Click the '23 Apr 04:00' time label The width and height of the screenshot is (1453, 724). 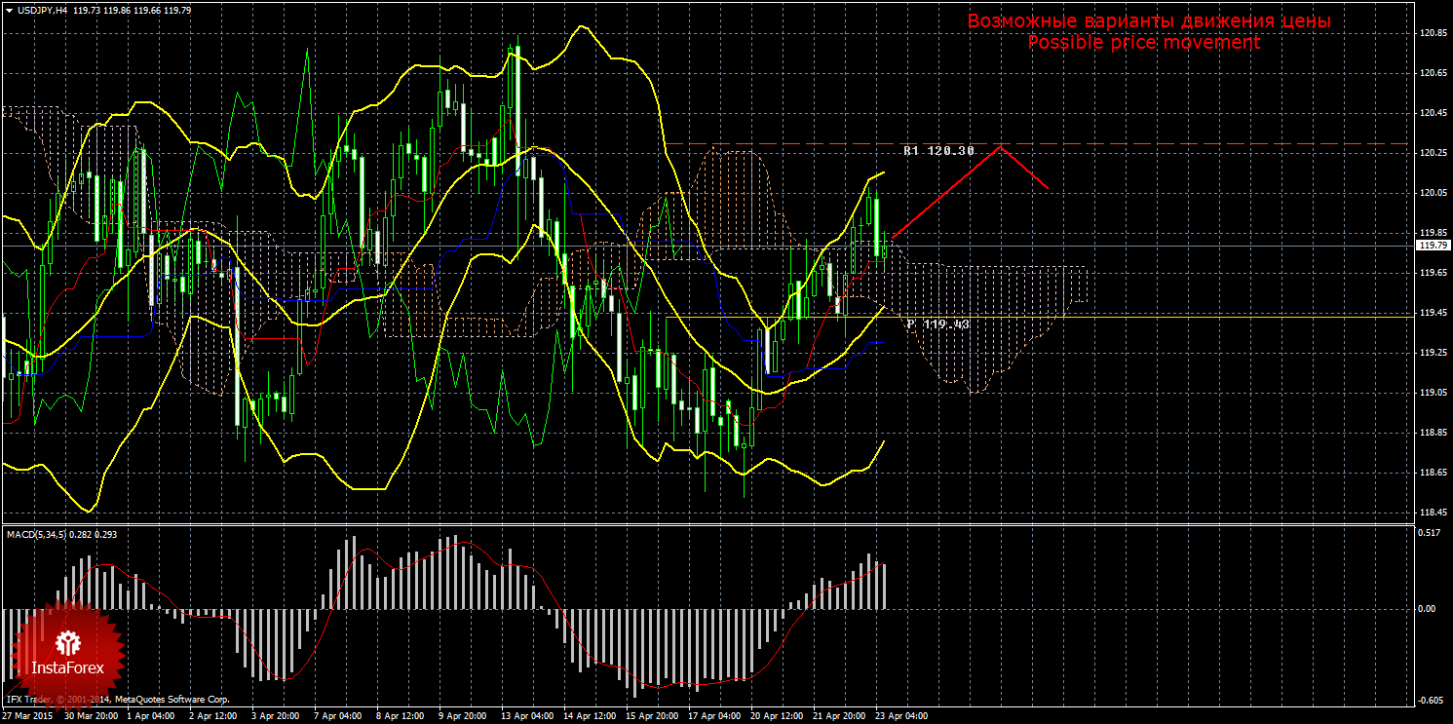[901, 716]
